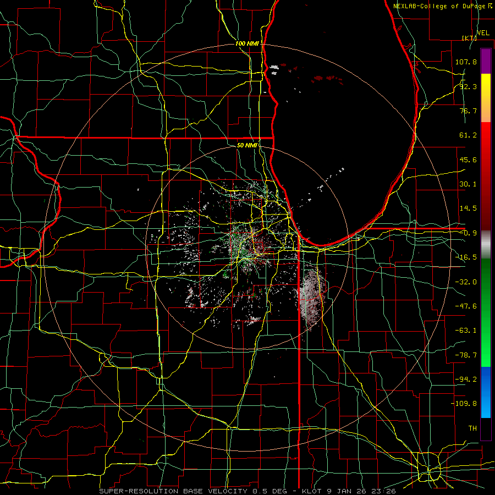The image size is (495, 495).
Task: Click the 92.3 value on velocity scale
Action: (468, 86)
